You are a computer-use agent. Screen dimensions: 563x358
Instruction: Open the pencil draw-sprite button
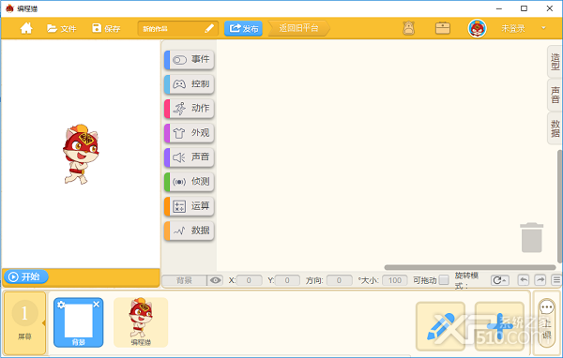pyautogui.click(x=441, y=326)
